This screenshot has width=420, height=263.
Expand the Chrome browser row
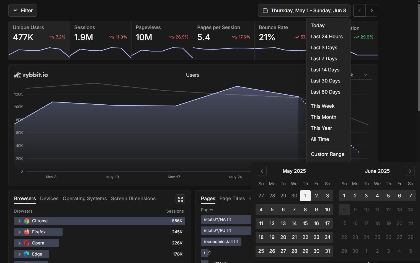[19, 221]
